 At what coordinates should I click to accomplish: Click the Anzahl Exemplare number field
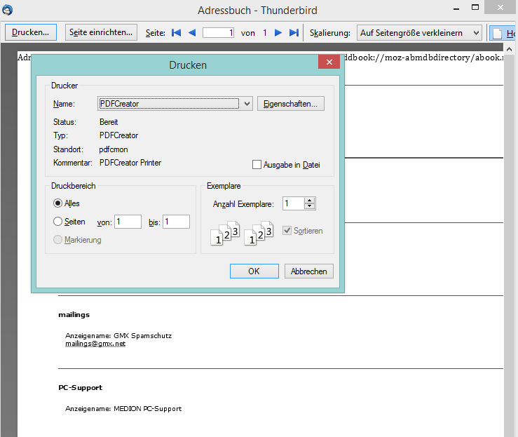click(294, 203)
